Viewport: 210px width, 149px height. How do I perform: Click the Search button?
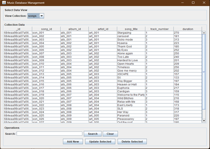(x=93, y=134)
